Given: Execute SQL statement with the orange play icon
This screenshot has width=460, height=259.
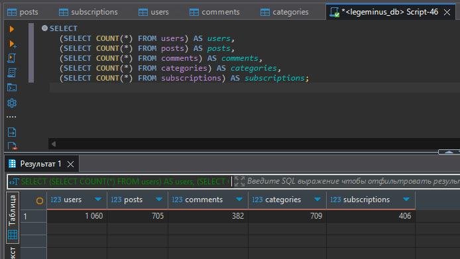Looking at the screenshot, I should coord(12,29).
